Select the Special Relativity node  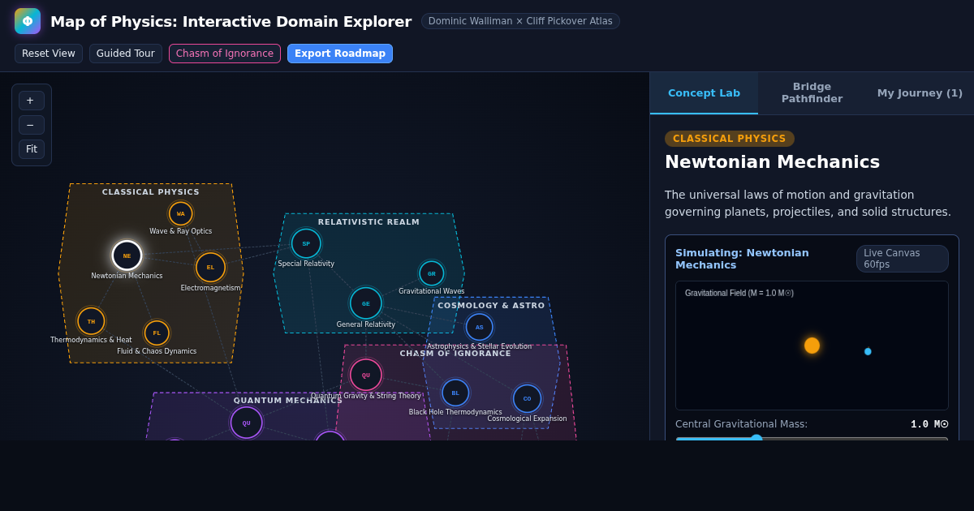coord(306,243)
